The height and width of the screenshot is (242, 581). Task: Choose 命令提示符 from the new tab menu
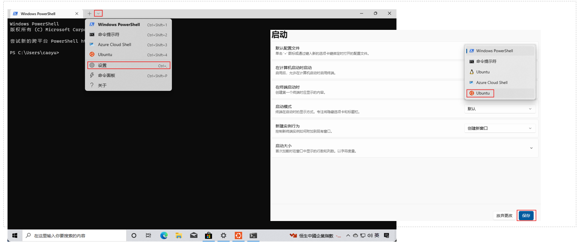click(128, 35)
